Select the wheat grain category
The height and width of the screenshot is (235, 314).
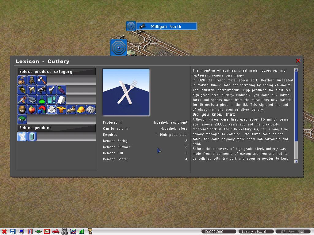click(x=22, y=90)
